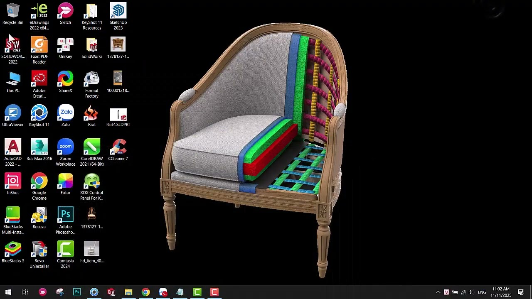Open the Recycle Bin desktop icon

point(13,14)
